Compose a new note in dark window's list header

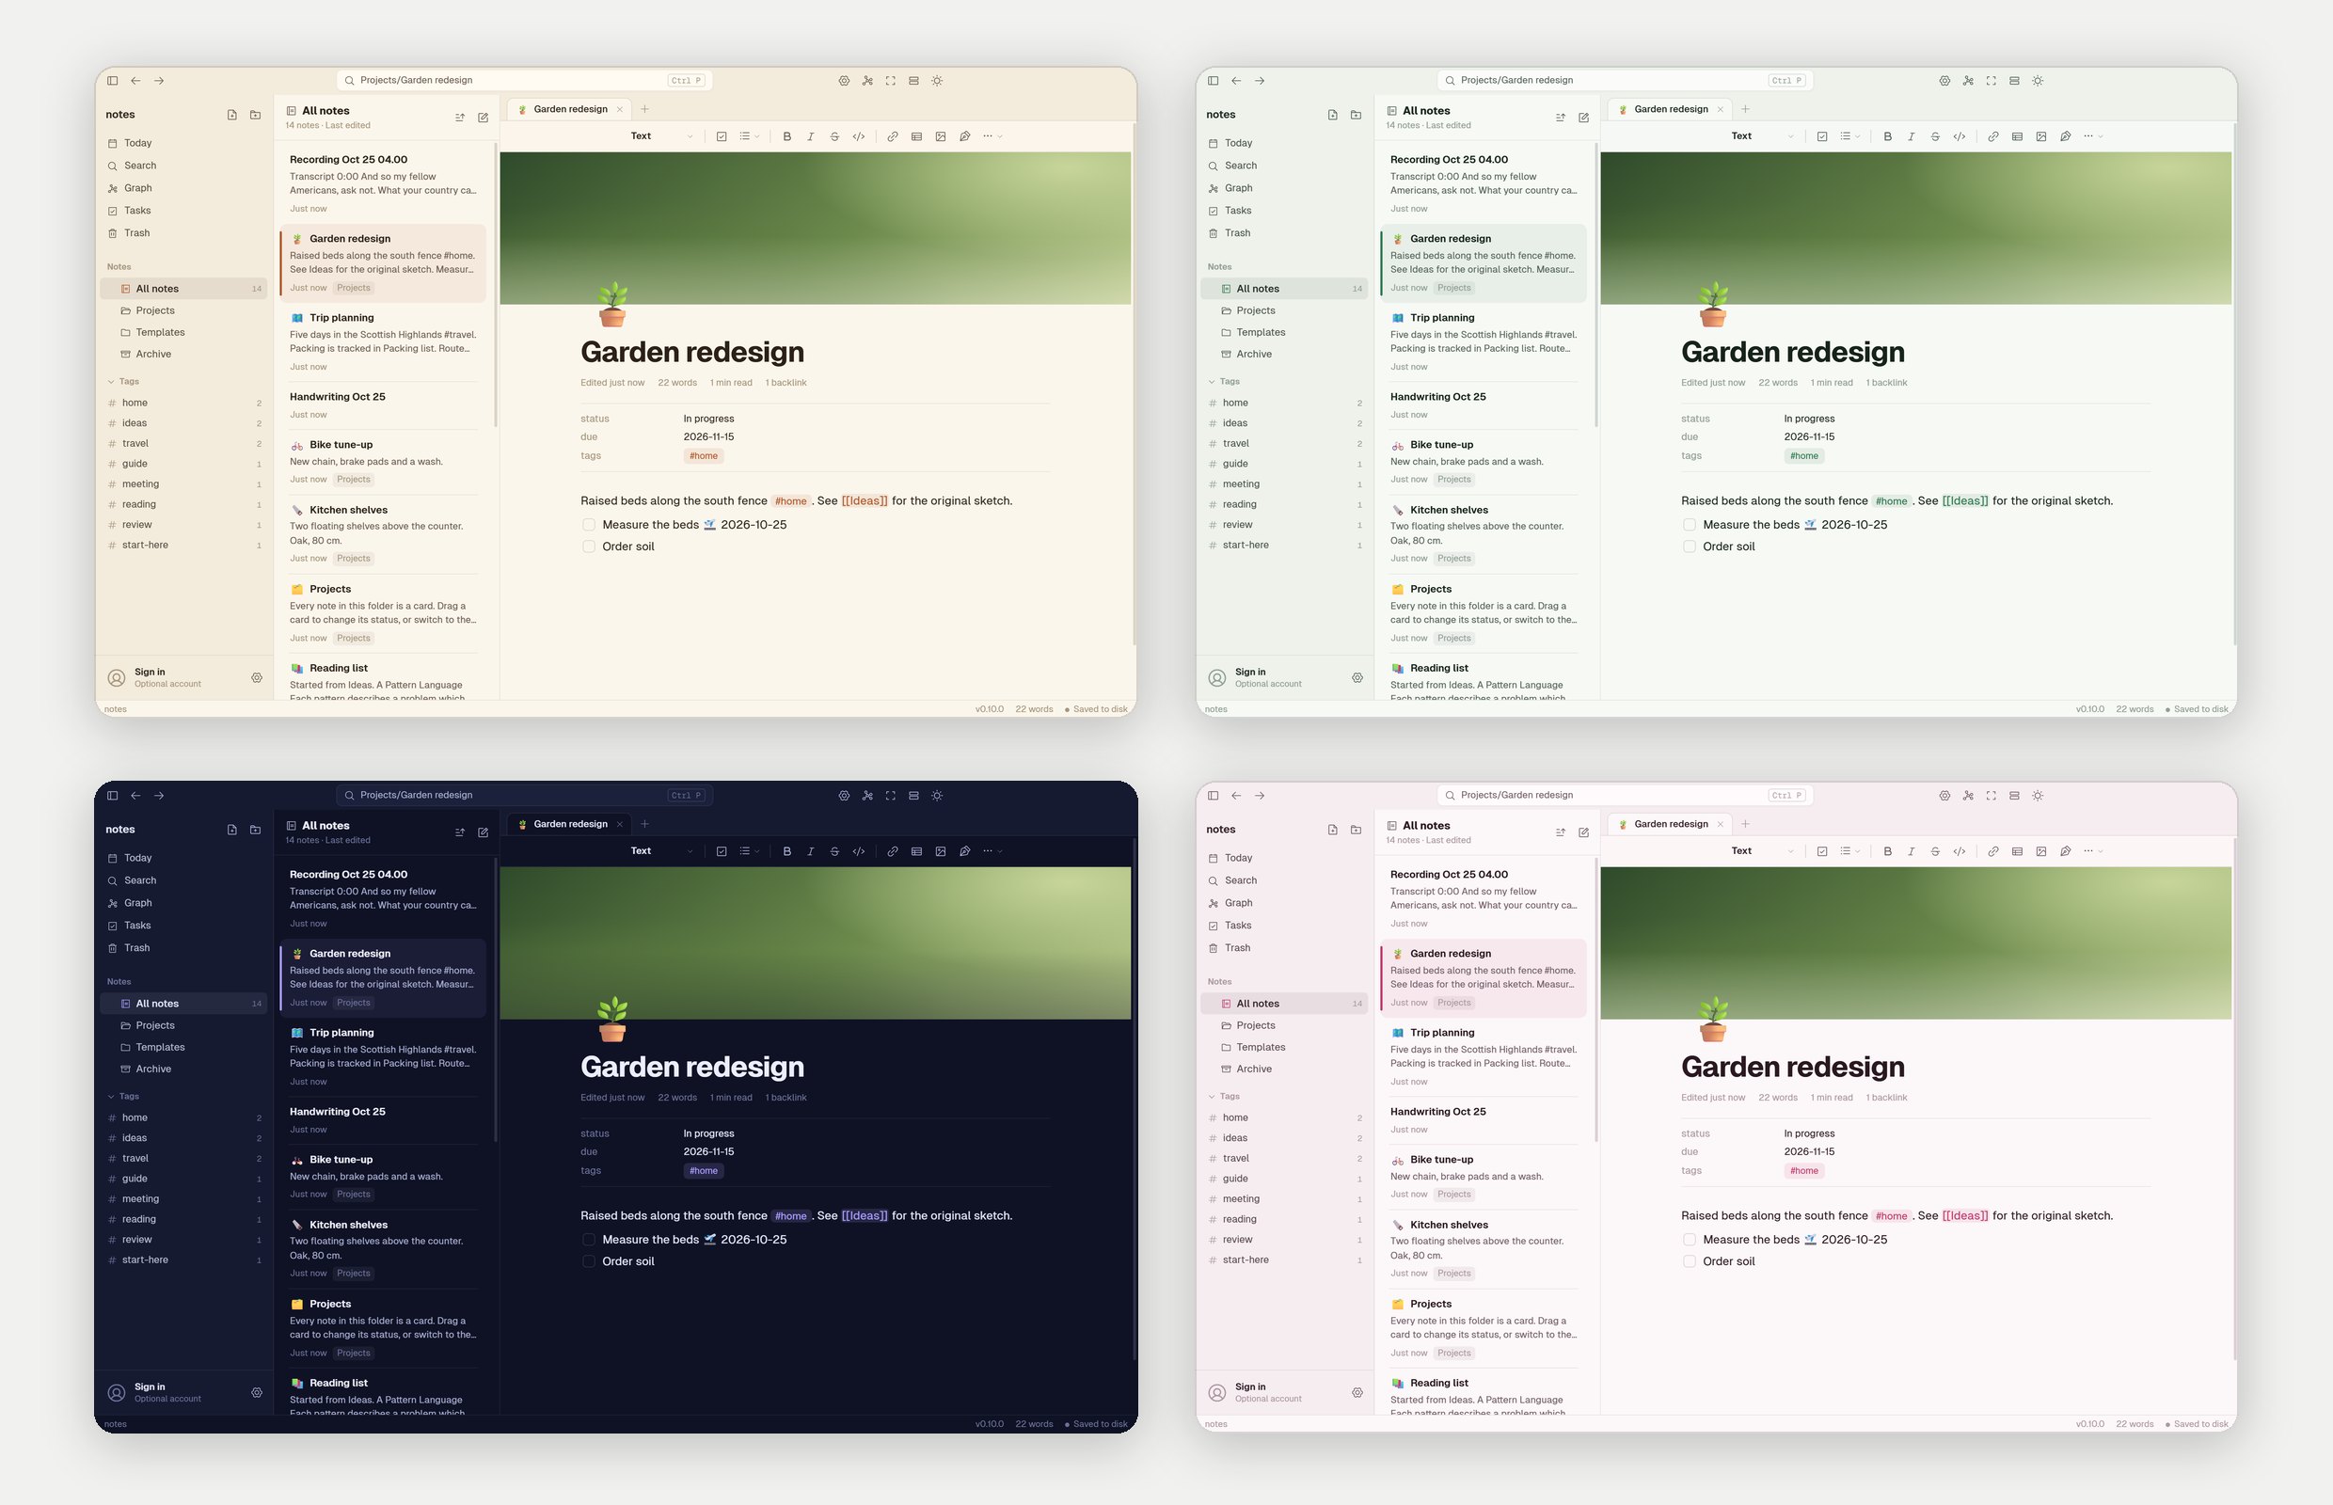click(x=483, y=832)
